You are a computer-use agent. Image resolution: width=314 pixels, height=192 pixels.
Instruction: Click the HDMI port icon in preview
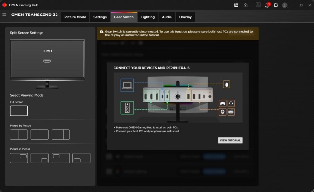coord(47,61)
